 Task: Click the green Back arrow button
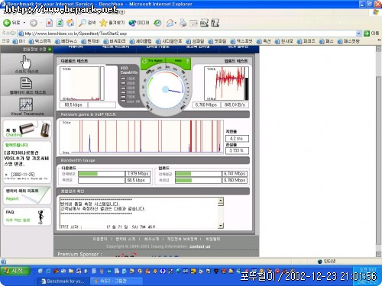point(7,23)
